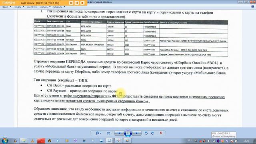Rotate image counterclockwise

(146, 133)
